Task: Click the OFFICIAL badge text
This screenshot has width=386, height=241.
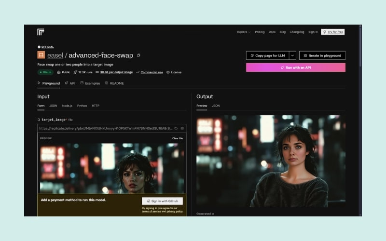Action: coord(47,47)
